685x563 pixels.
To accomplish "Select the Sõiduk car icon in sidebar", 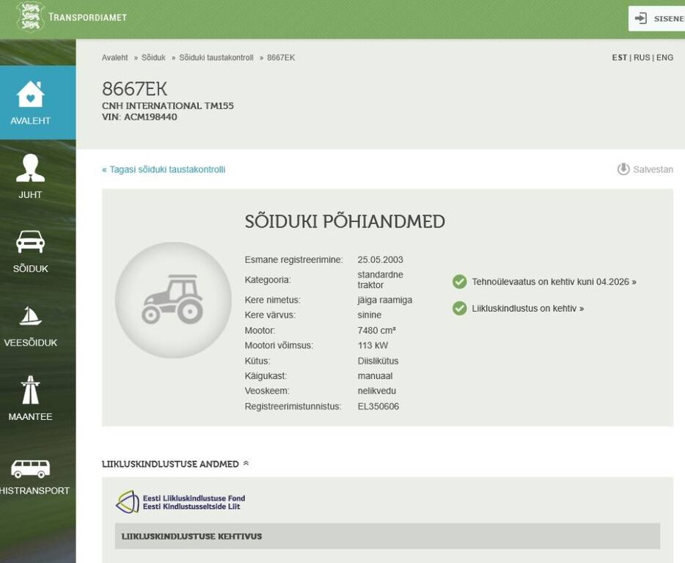I will tap(30, 241).
